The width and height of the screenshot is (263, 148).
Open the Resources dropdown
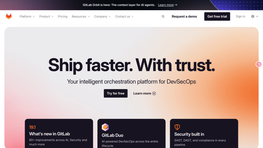point(81,16)
